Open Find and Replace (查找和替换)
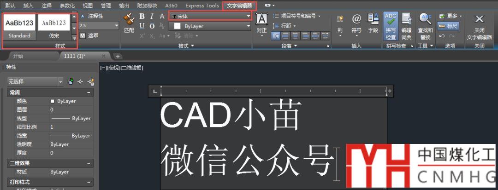 click(x=425, y=26)
